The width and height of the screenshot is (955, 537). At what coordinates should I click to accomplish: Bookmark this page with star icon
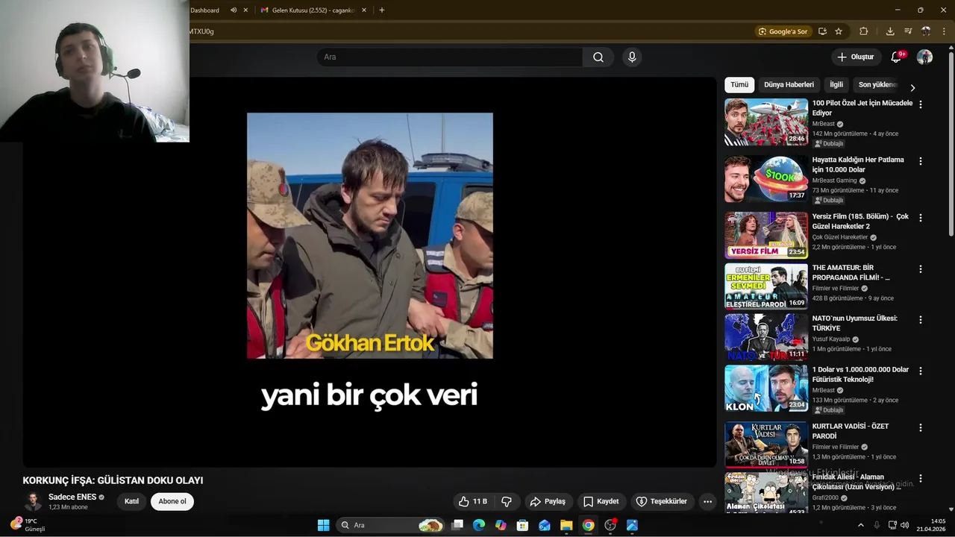839,31
